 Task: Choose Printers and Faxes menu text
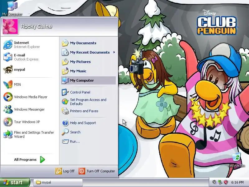coord(84,111)
